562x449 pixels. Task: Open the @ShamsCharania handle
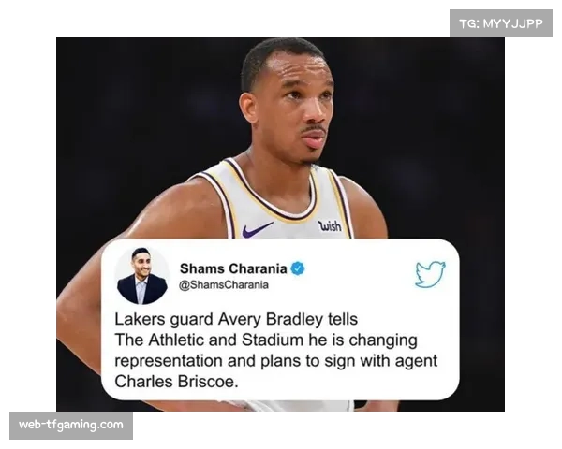point(224,285)
